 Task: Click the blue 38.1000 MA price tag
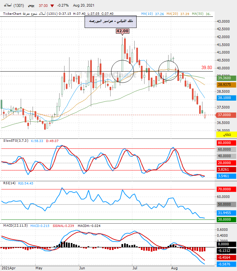click(x=226, y=98)
